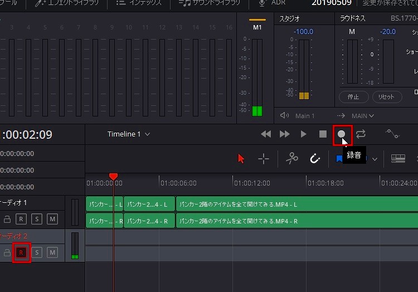Disarm record (R) on Audio 2 track
Viewport: 418px width, 292px height.
(21, 253)
